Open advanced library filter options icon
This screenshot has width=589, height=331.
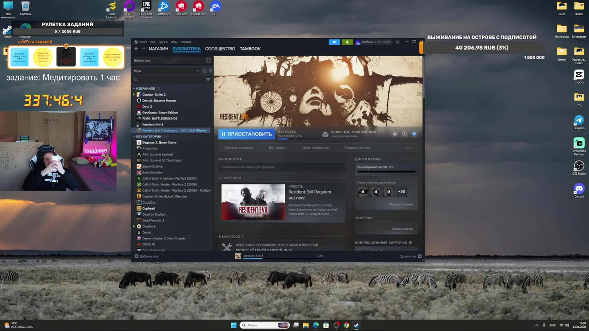click(x=208, y=80)
